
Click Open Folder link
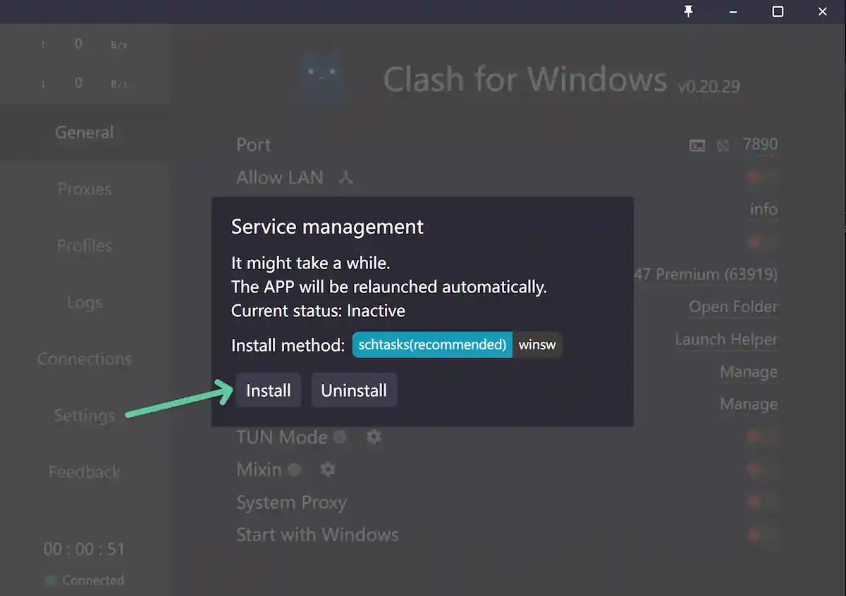(x=733, y=307)
